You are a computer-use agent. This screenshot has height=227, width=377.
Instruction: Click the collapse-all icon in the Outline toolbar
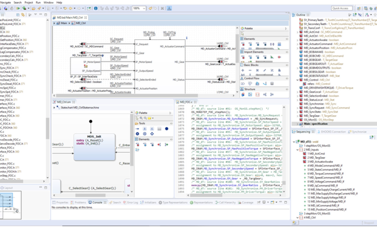pyautogui.click(x=349, y=14)
